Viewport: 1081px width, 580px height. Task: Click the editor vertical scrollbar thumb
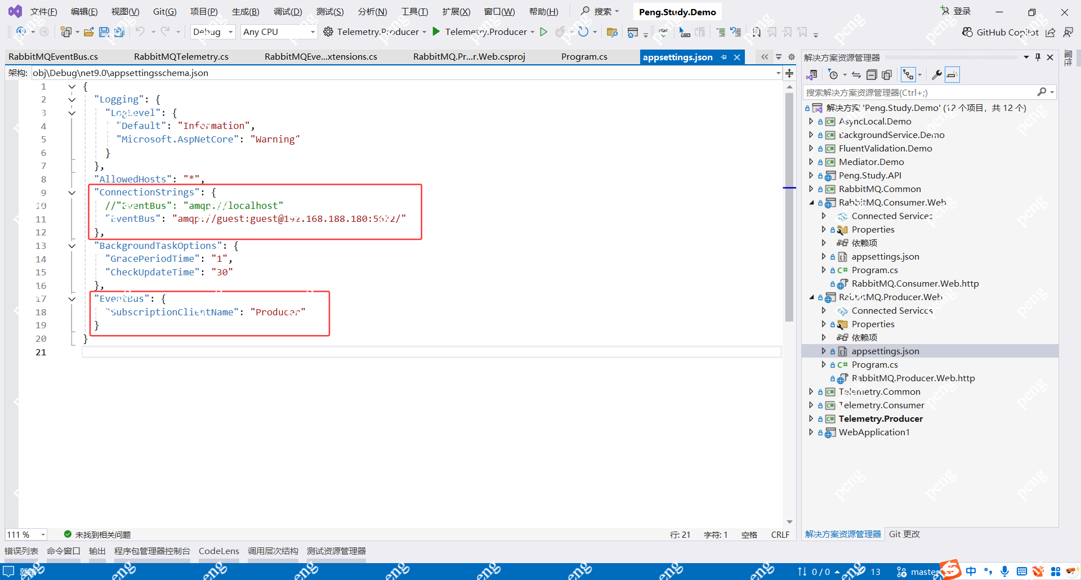point(789,208)
